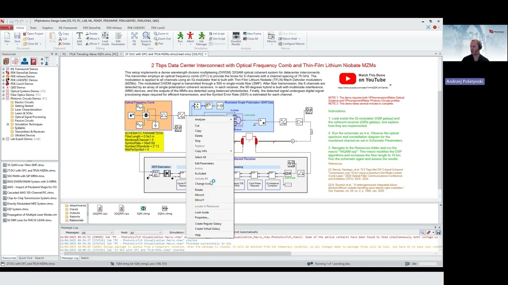
Task: Click the filter icon in Resources toolbar
Action: pos(46,59)
